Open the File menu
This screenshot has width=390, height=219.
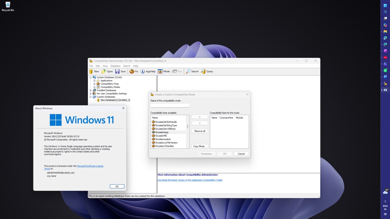[x=91, y=66]
